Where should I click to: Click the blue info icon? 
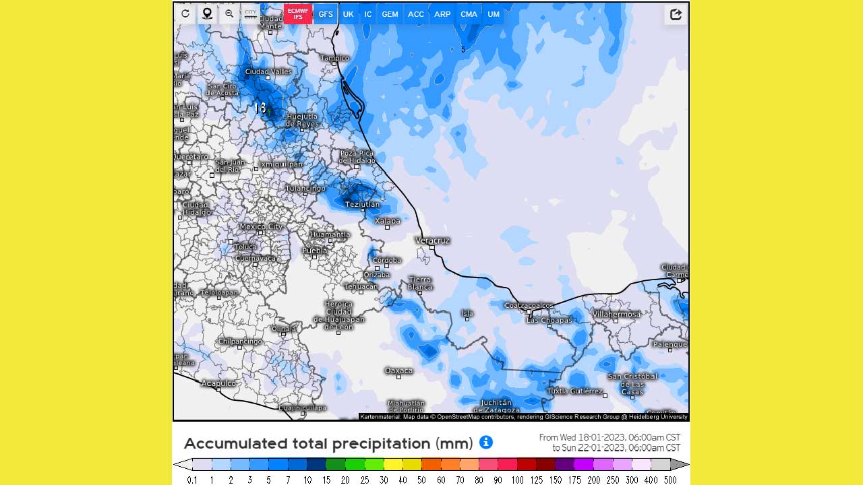(485, 443)
